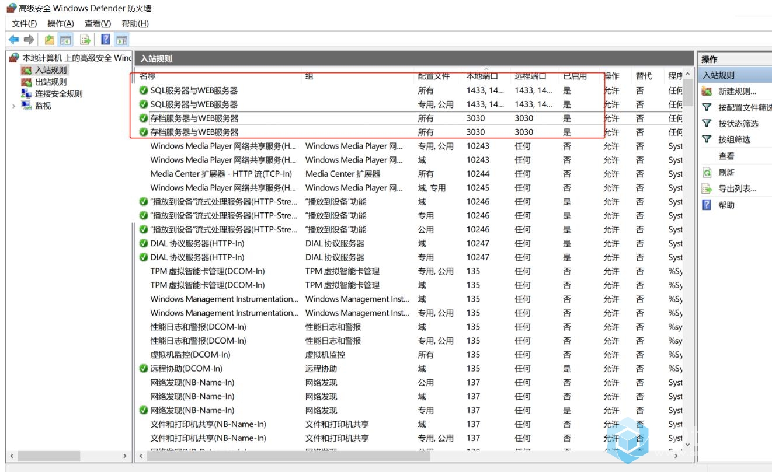Image resolution: width=772 pixels, height=472 pixels.
Task: Click the 刷新 refresh icon in actions pane
Action: 707,173
